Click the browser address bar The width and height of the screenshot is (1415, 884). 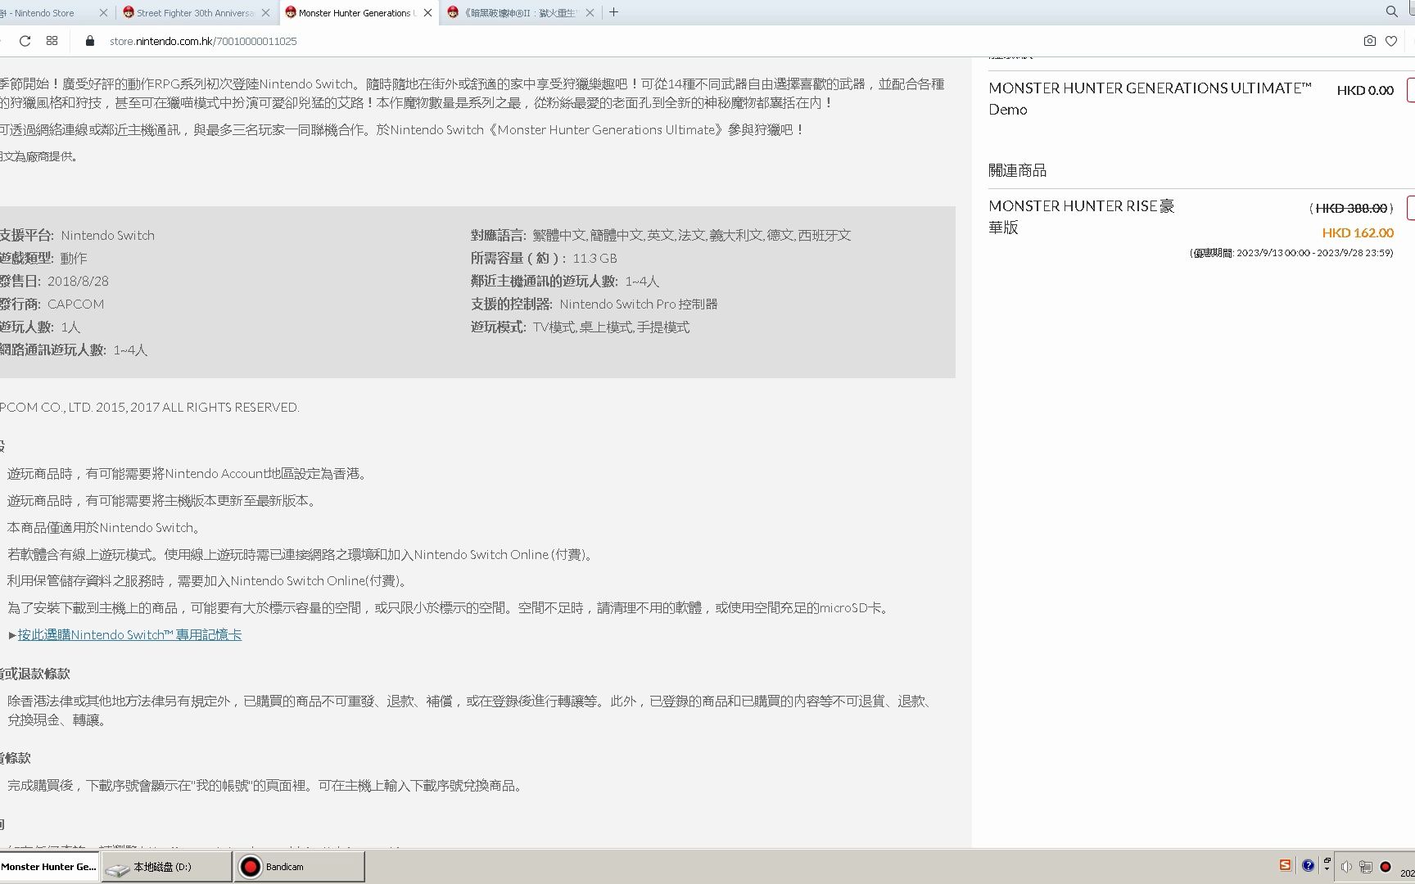[x=328, y=41]
